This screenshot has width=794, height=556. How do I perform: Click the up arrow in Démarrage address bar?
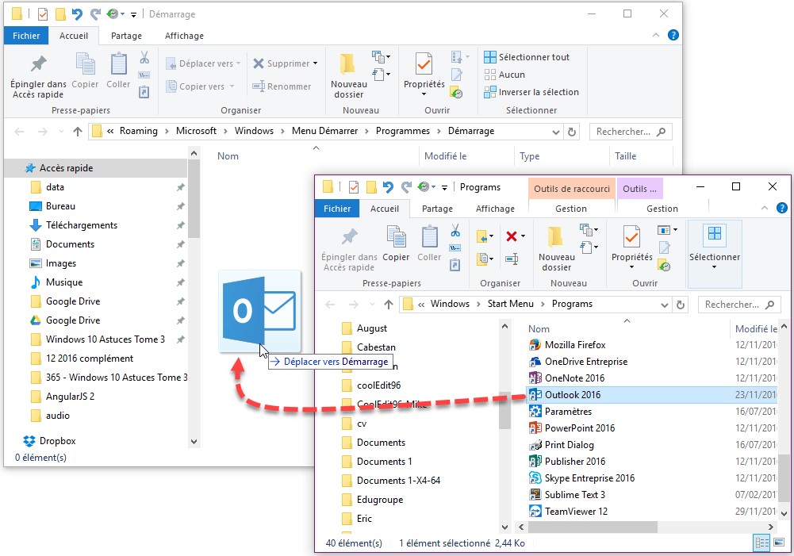(77, 132)
